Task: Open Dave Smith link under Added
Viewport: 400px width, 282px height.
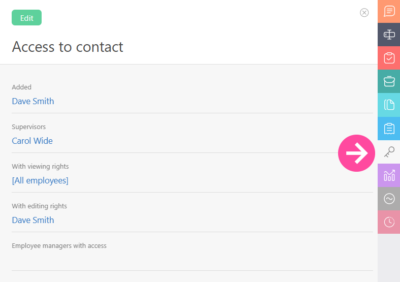Action: click(33, 101)
